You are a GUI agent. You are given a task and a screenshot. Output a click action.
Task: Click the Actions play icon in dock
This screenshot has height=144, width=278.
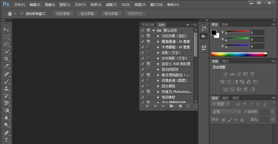click(x=204, y=36)
